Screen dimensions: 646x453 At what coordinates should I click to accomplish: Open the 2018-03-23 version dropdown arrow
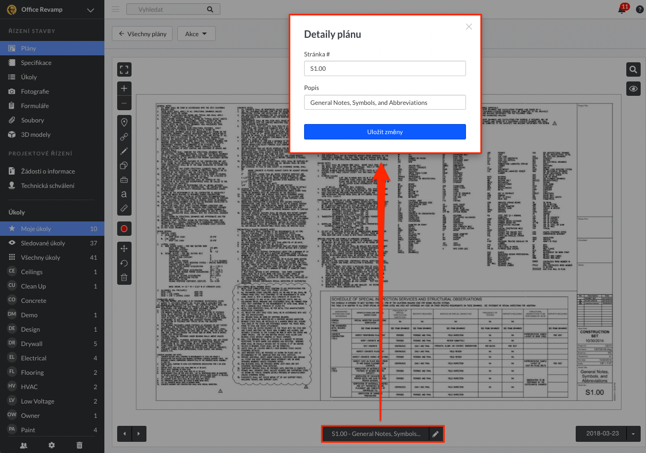(x=633, y=434)
